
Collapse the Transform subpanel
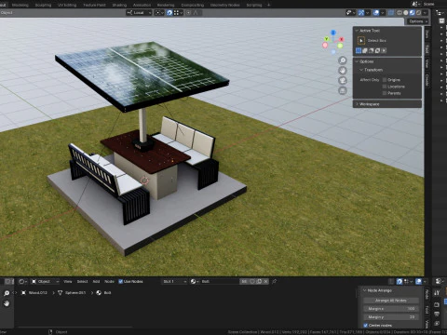pyautogui.click(x=361, y=70)
